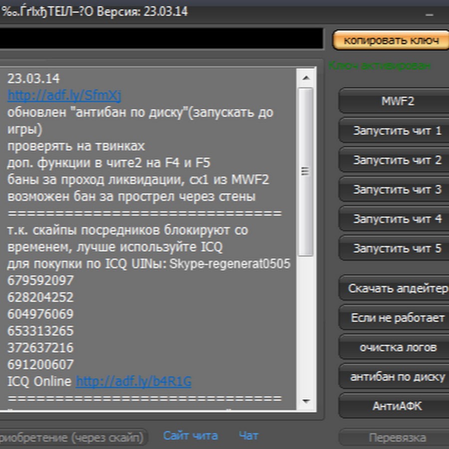Click 'Запустить чит 1' button
449x449 pixels.
397,131
